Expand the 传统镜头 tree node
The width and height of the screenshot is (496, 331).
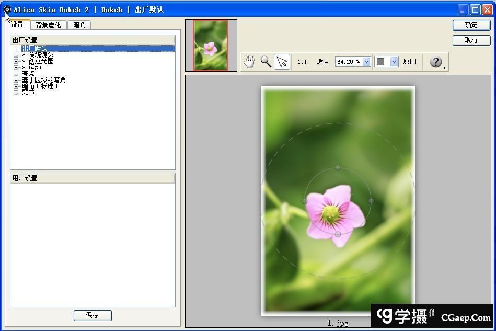[x=16, y=55]
